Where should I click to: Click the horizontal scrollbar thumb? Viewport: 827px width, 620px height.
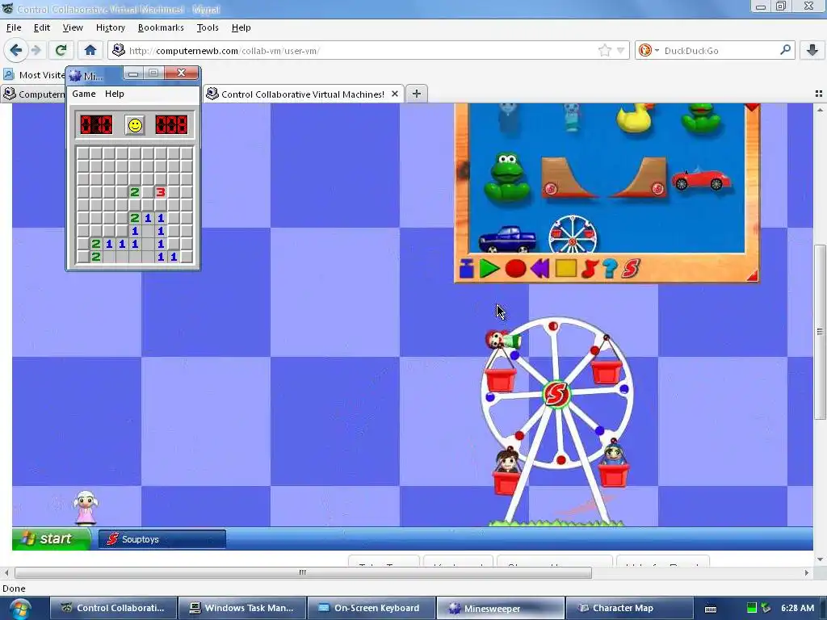click(x=303, y=572)
